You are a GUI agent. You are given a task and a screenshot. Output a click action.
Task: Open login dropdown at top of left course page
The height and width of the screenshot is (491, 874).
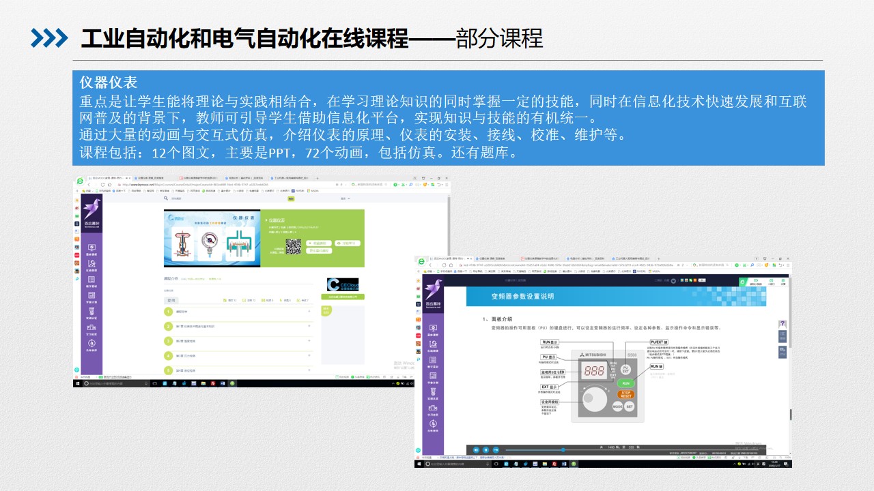(345, 198)
